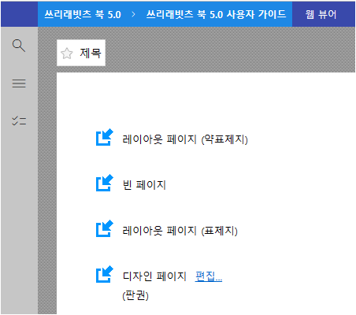This screenshot has height=315, width=356.
Task: Select 레이아웃 페이지 (표제지) item
Action: point(180,231)
